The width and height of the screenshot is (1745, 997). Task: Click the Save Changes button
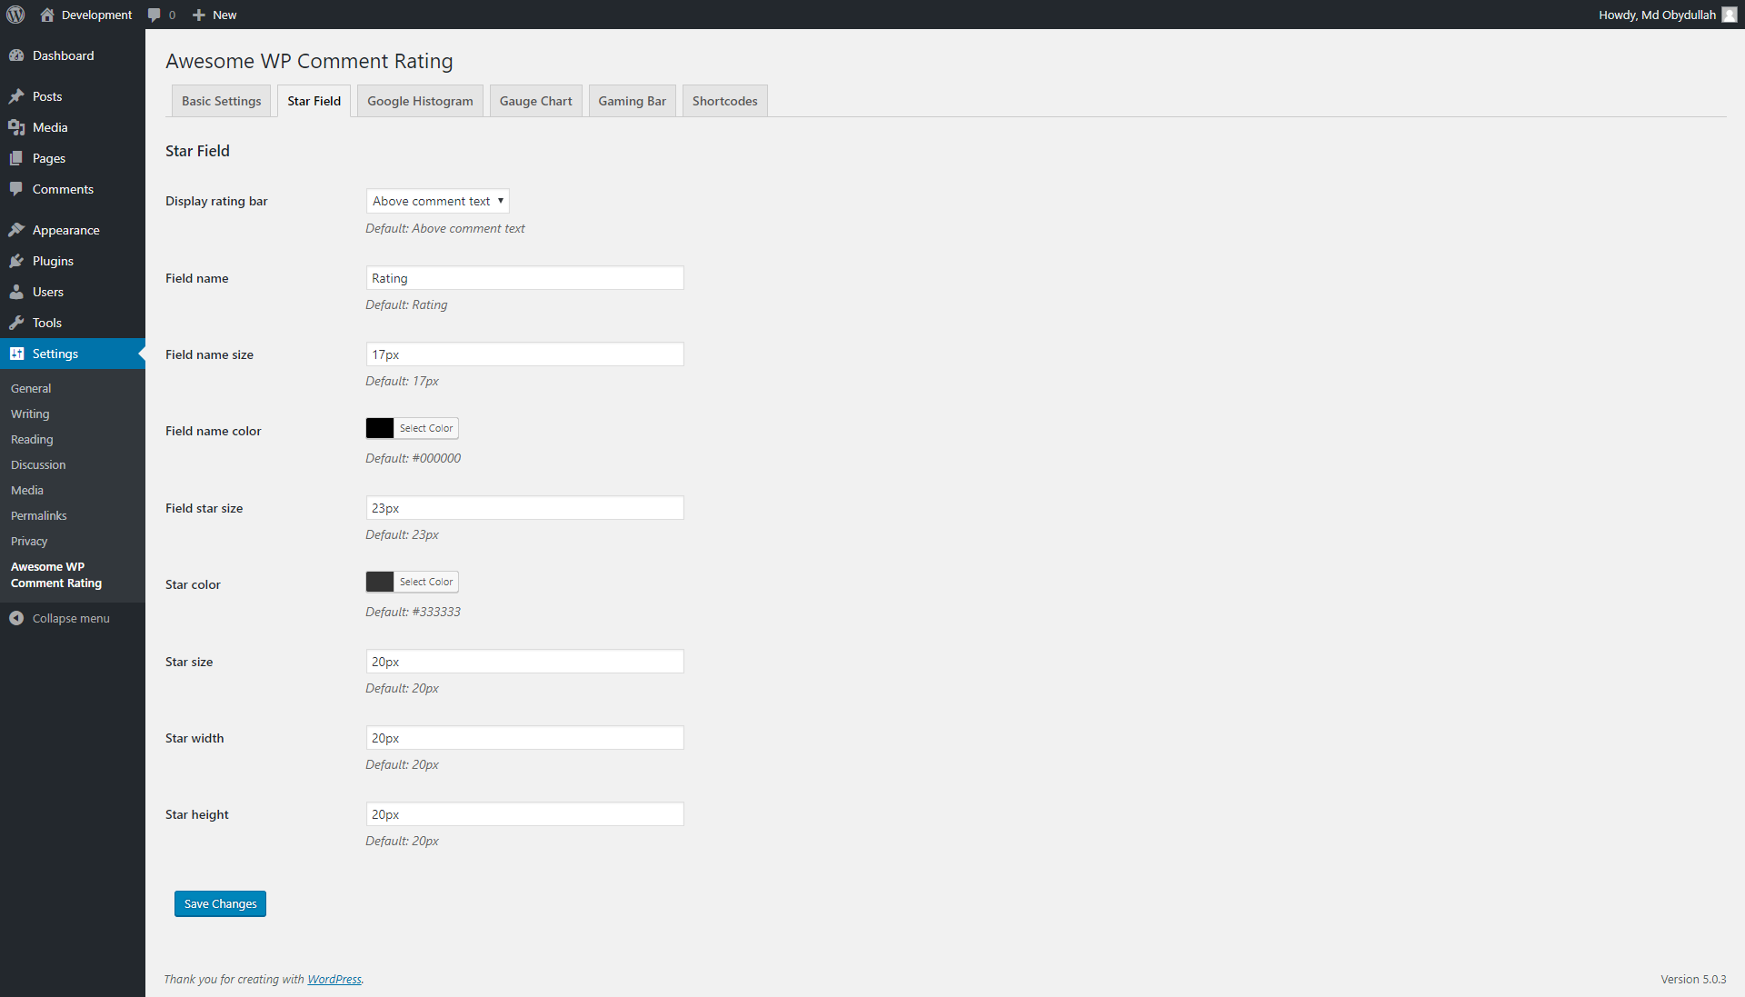click(219, 903)
